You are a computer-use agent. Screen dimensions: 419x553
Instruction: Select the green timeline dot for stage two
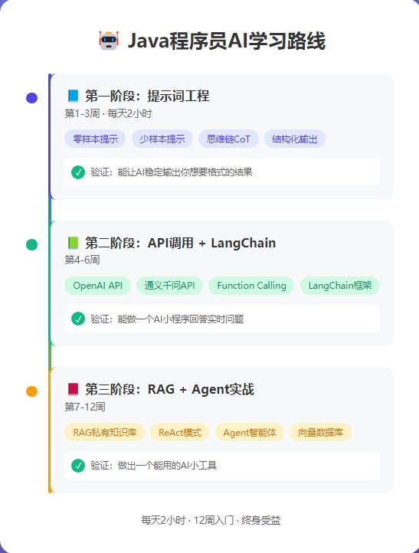tap(31, 244)
